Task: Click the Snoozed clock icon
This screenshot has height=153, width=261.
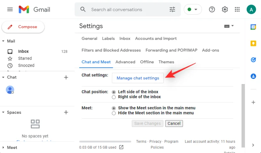Action: (10, 66)
